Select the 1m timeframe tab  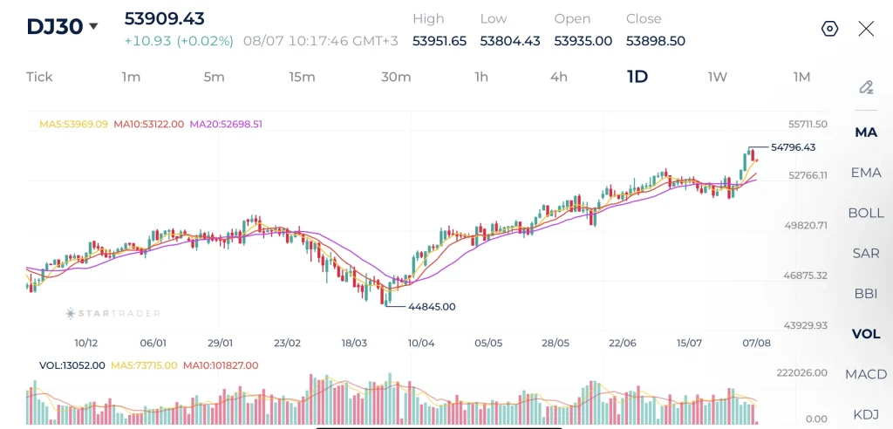click(131, 77)
